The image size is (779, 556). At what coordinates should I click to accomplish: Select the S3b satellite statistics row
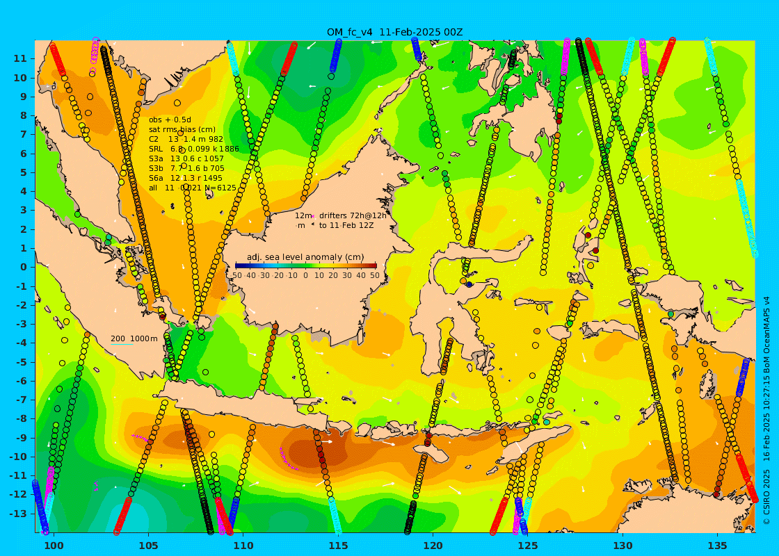tap(186, 168)
